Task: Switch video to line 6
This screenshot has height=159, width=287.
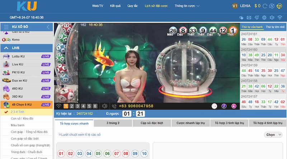Action: tap(95, 106)
